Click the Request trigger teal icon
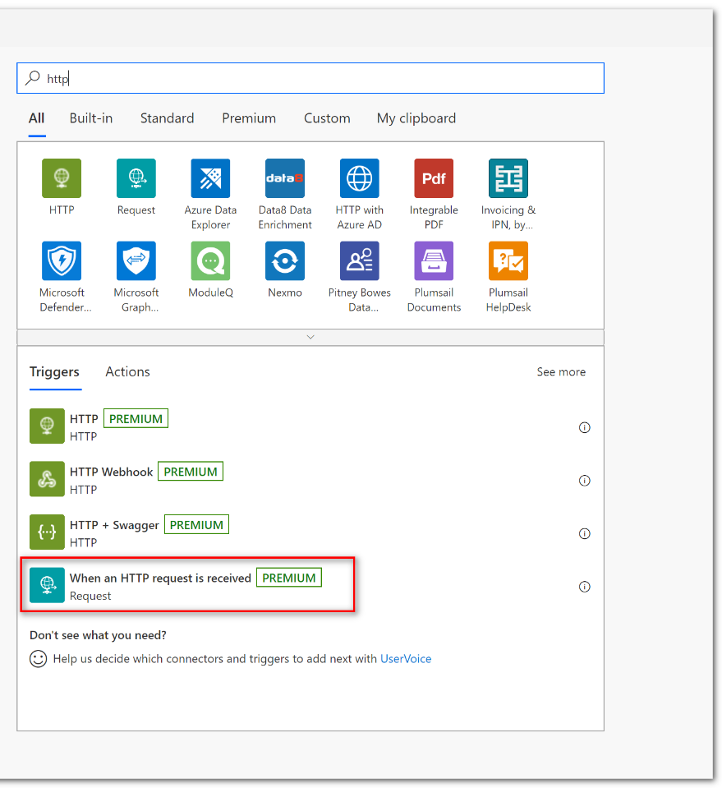 (x=47, y=585)
